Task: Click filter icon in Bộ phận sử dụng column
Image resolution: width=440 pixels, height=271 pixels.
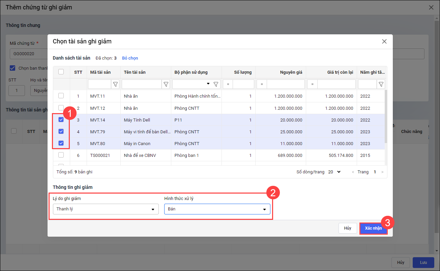Action: [x=216, y=84]
